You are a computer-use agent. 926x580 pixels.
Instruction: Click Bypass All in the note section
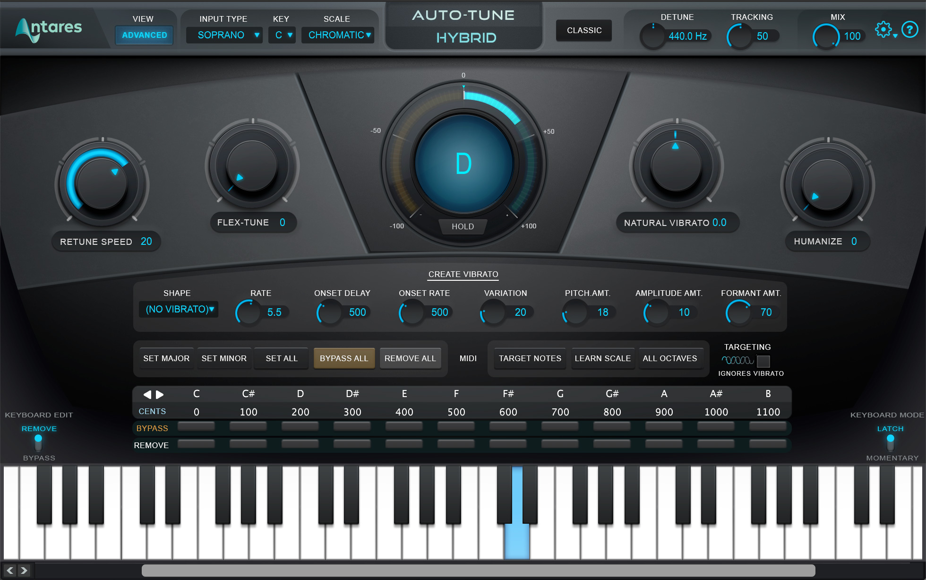(344, 358)
